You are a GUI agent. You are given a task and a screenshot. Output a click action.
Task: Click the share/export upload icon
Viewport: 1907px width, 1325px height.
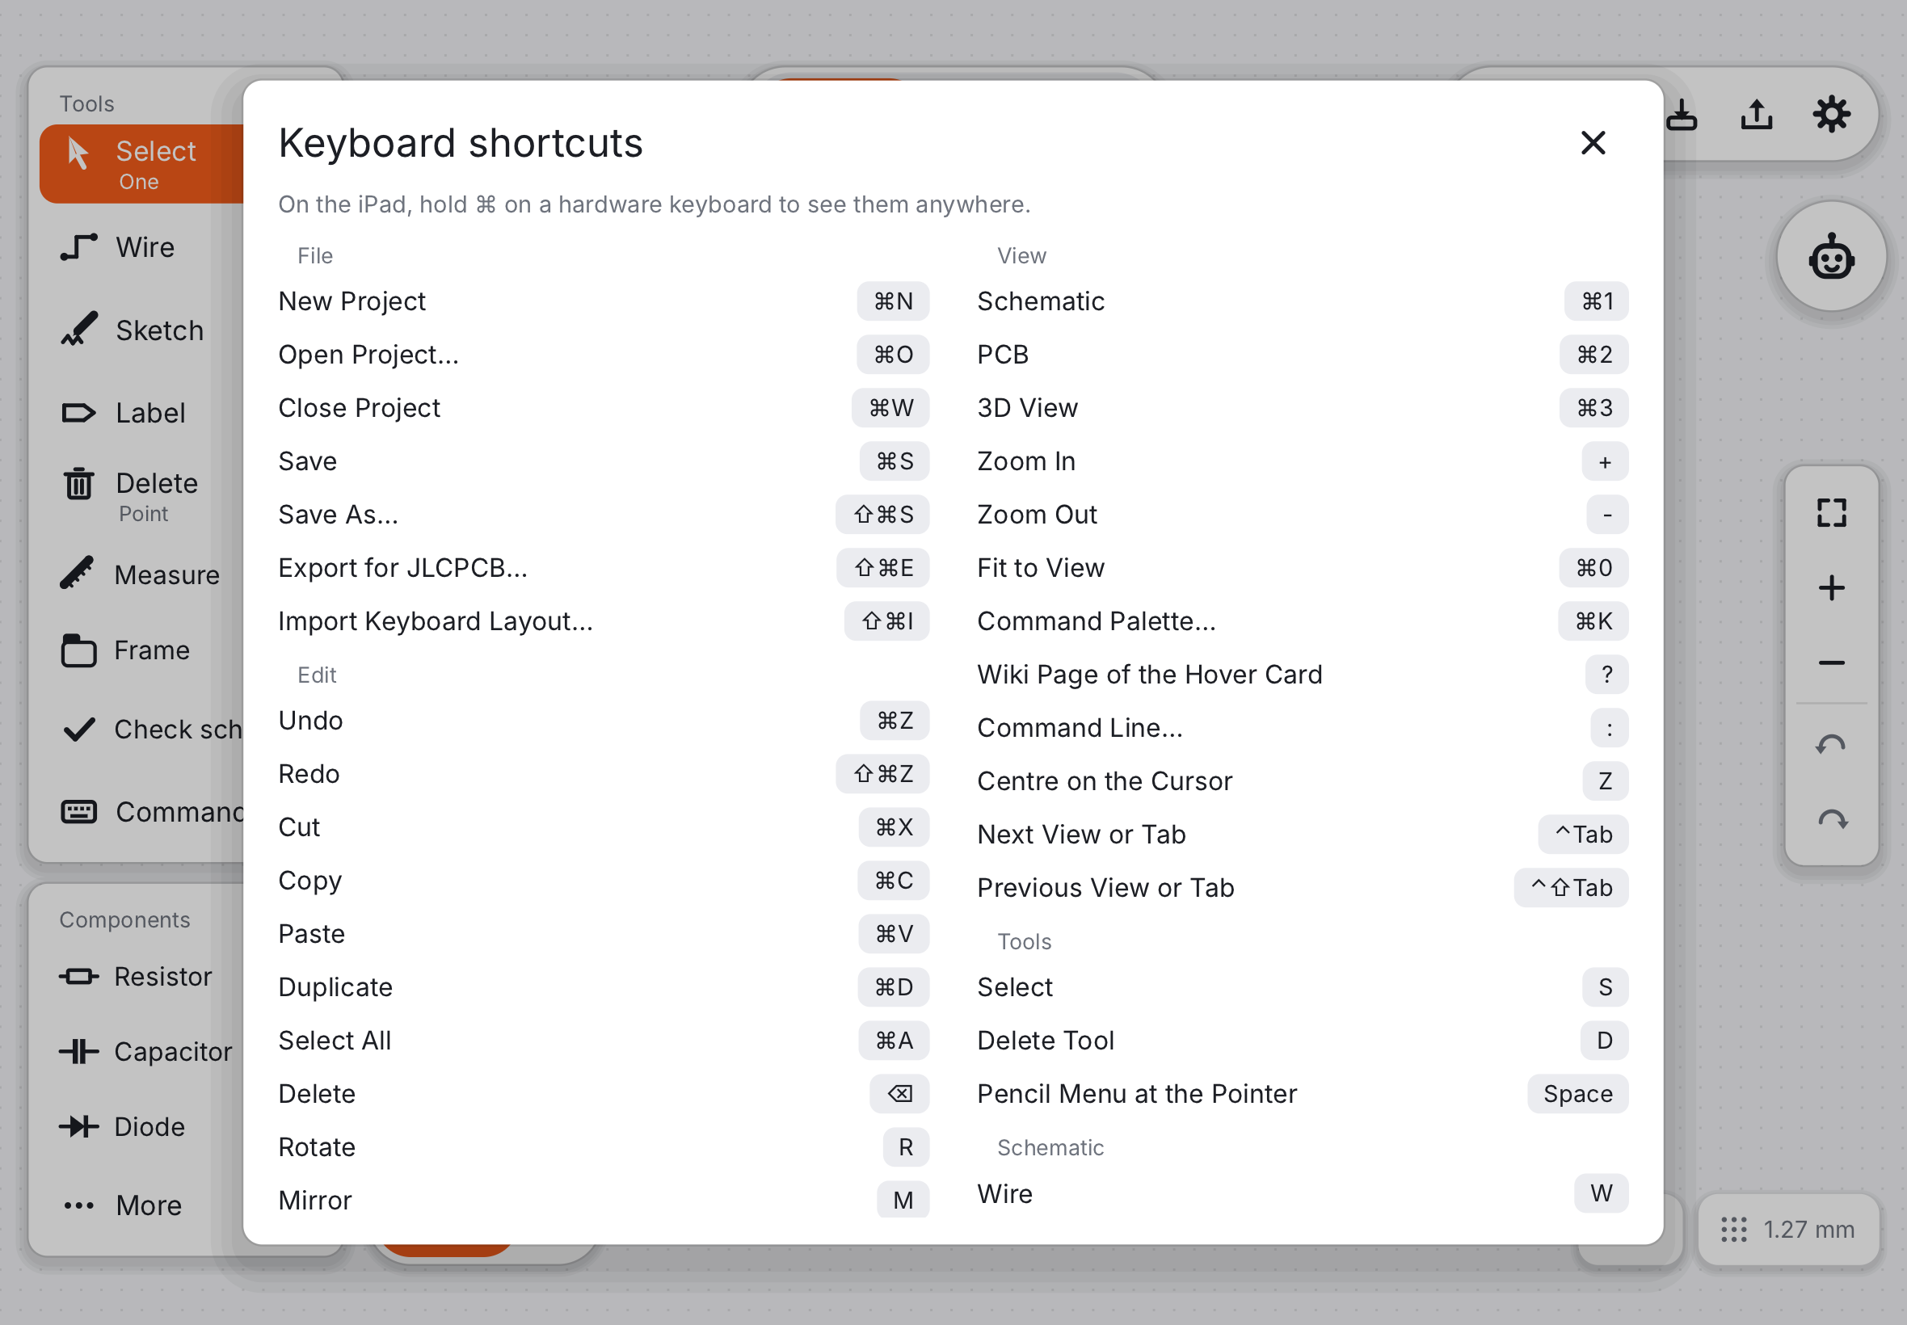1756,115
